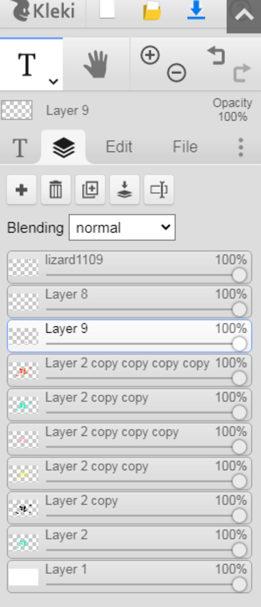The width and height of the screenshot is (261, 607).
Task: Select the hand pan tool
Action: point(96,64)
